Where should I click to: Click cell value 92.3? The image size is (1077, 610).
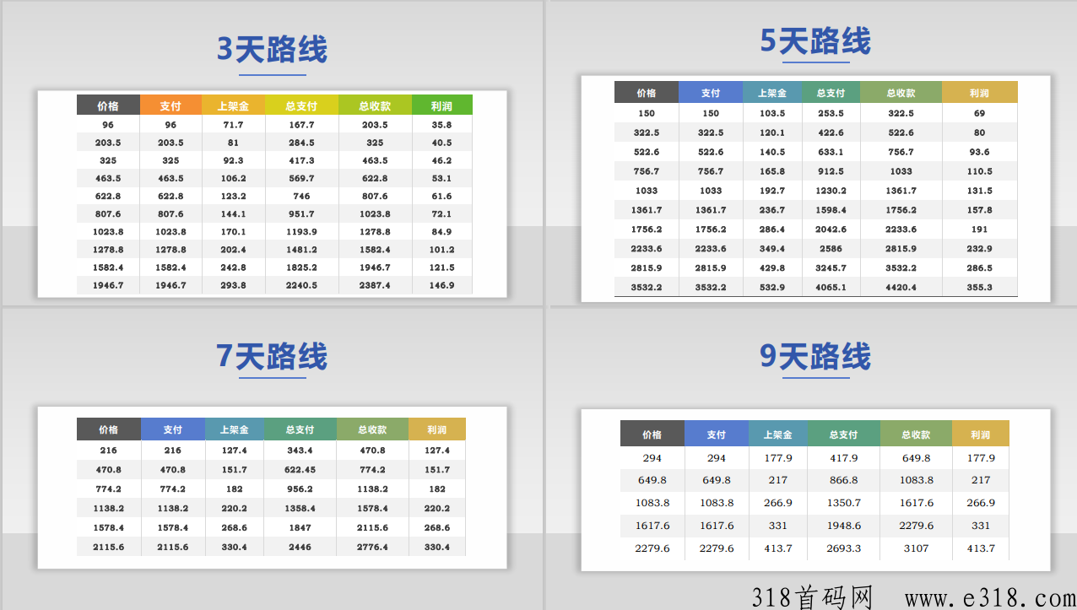click(233, 160)
